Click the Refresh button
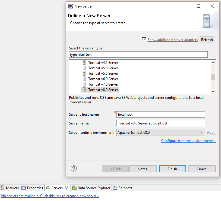Viewport: 221px width, 201px height. 207,40
